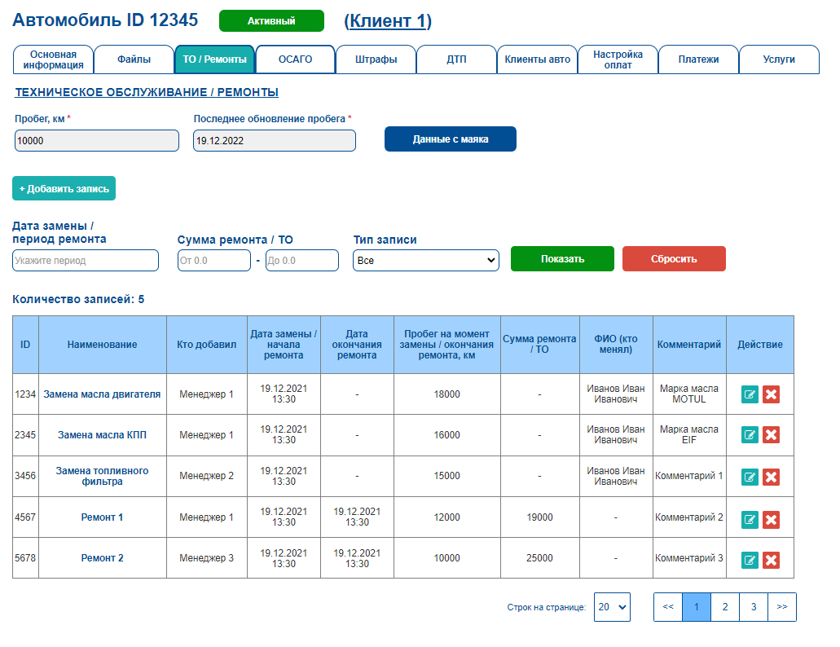
Task: Edit record 1234 Замена масла двигателя
Action: 750,394
